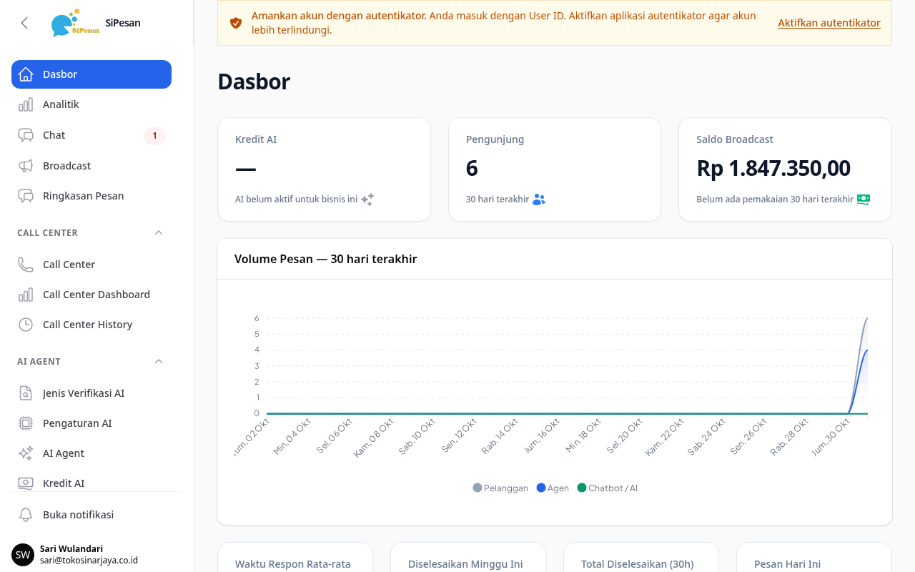Viewport: 915px width, 572px height.
Task: Open the Dasbor home icon
Action: coord(26,74)
